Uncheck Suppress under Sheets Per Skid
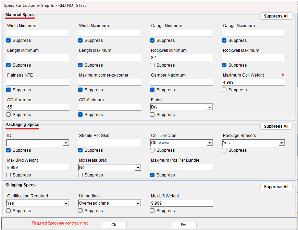This screenshot has height=230, width=298. click(80, 150)
